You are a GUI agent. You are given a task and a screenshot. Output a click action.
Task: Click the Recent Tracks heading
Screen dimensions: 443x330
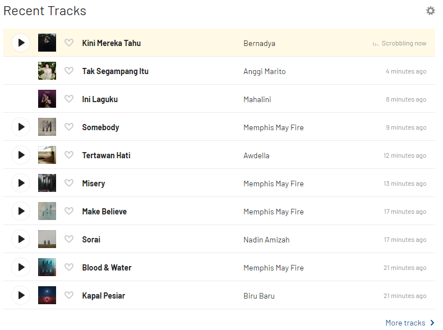(45, 11)
